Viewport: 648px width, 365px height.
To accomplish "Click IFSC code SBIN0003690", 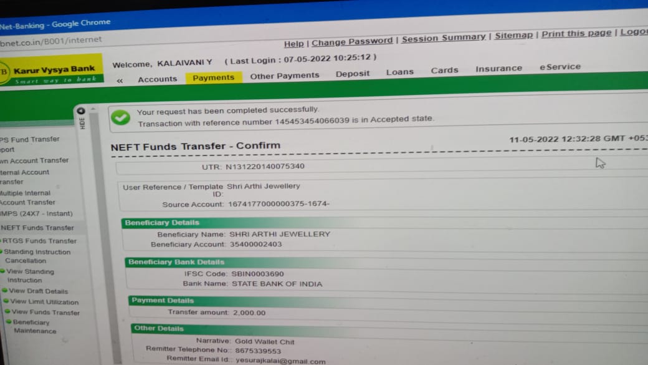I will tap(257, 274).
